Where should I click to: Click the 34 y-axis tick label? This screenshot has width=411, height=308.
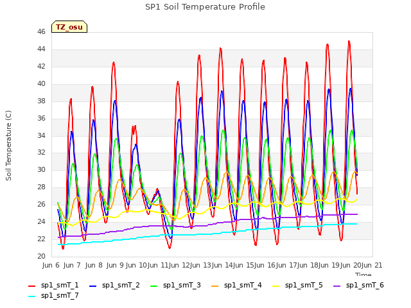pos(41,135)
